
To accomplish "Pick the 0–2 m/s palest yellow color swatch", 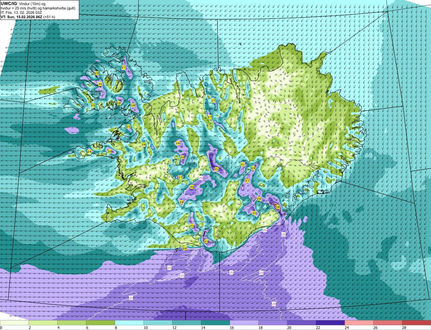I will [x=14, y=323].
